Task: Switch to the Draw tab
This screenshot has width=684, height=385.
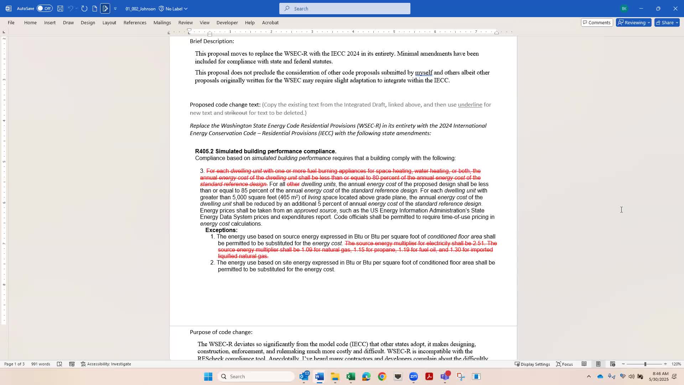Action: 68,22
